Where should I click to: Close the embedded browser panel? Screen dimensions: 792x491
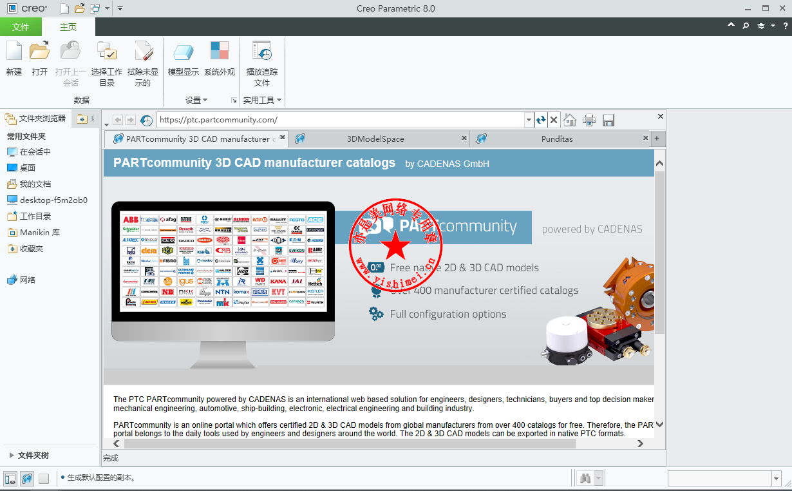[660, 116]
